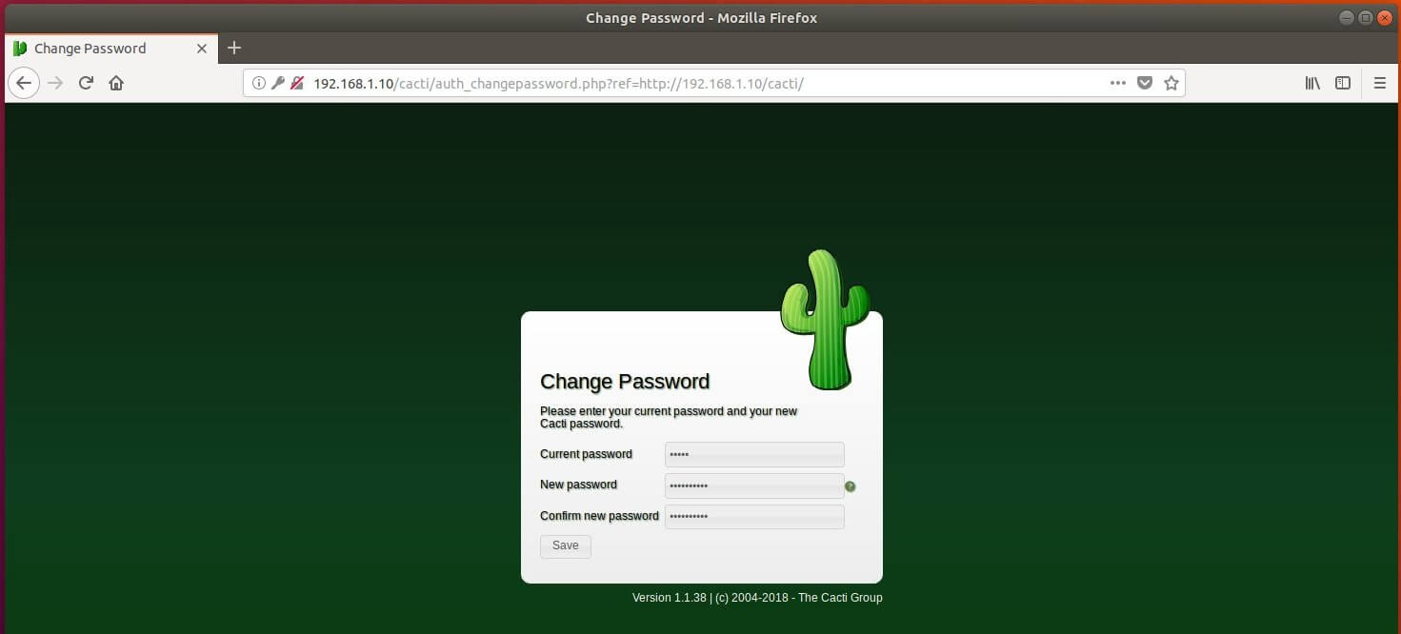
Task: Close the Change Password tab
Action: [x=202, y=49]
